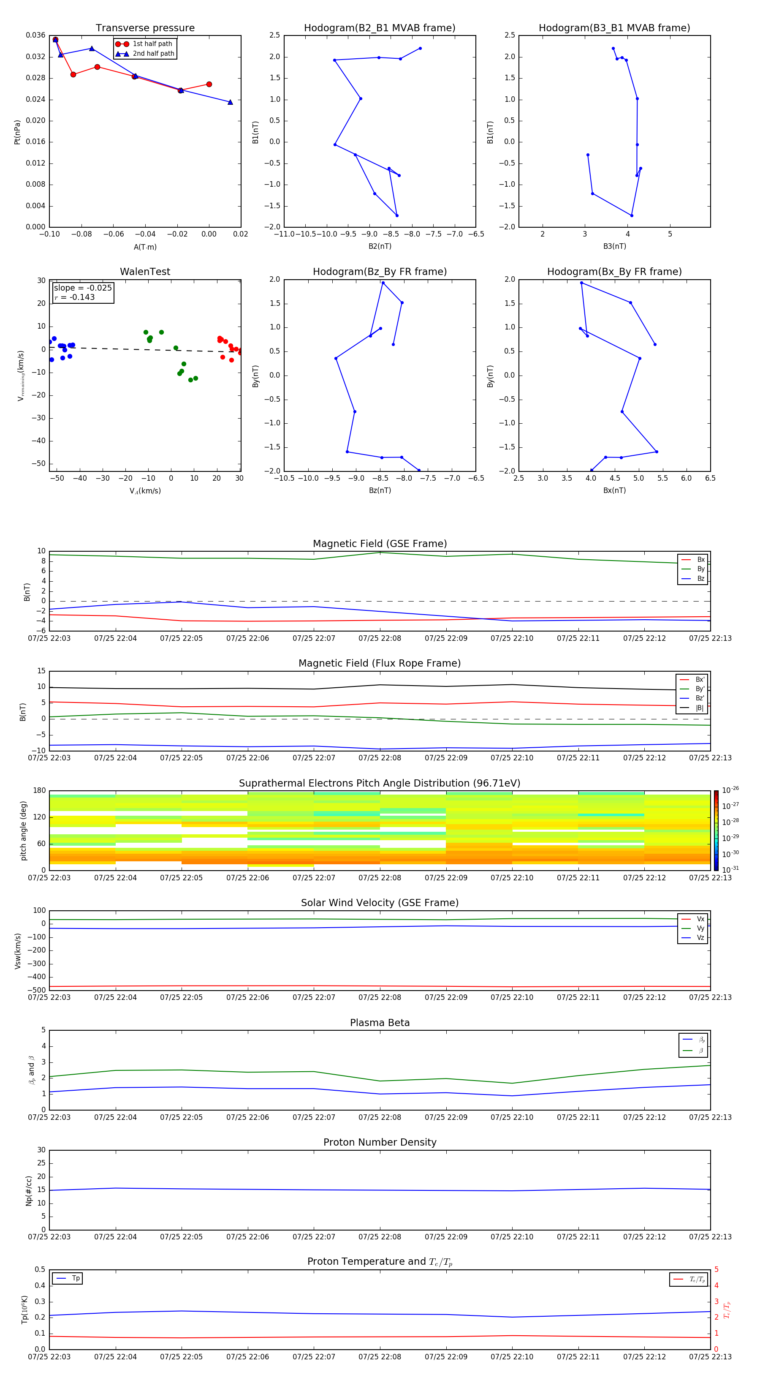
Task: Select the Vy entry in solar wind legend
Action: (x=693, y=928)
